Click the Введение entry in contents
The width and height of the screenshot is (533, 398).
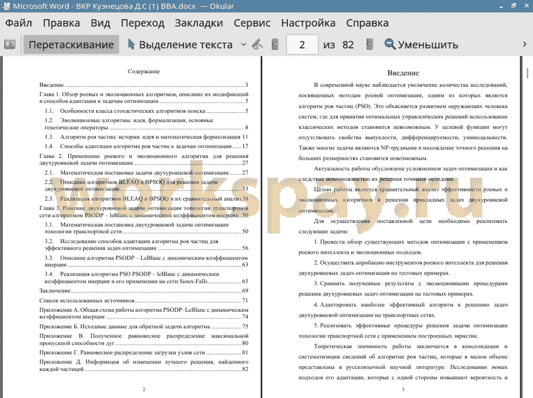pyautogui.click(x=144, y=85)
